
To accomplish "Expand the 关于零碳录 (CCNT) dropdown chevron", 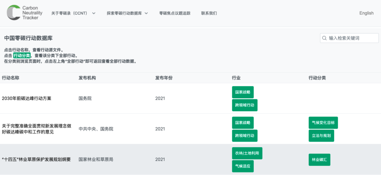I will pyautogui.click(x=94, y=13).
